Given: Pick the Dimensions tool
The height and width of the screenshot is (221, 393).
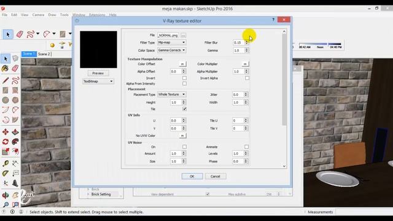Looking at the screenshot, I should 15,164.
